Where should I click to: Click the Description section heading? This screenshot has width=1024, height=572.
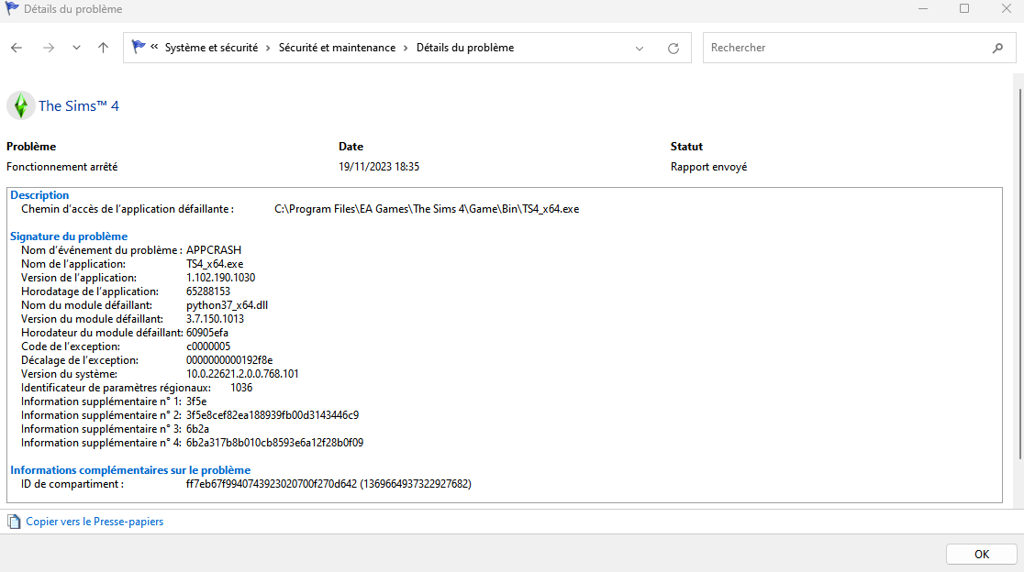pos(39,195)
